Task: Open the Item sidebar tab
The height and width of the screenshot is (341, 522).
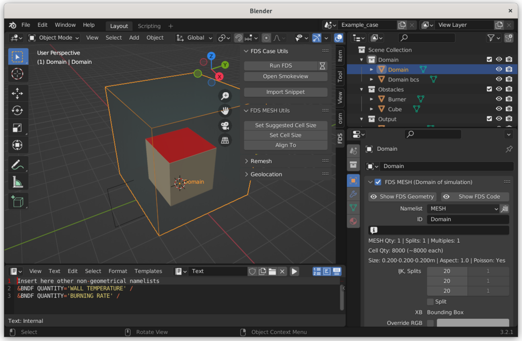Action: [x=340, y=56]
